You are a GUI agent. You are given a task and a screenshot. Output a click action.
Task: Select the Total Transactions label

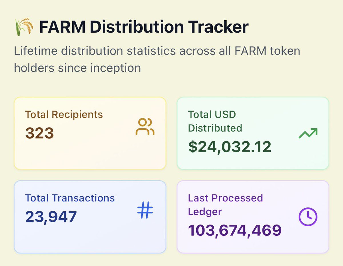[70, 198]
